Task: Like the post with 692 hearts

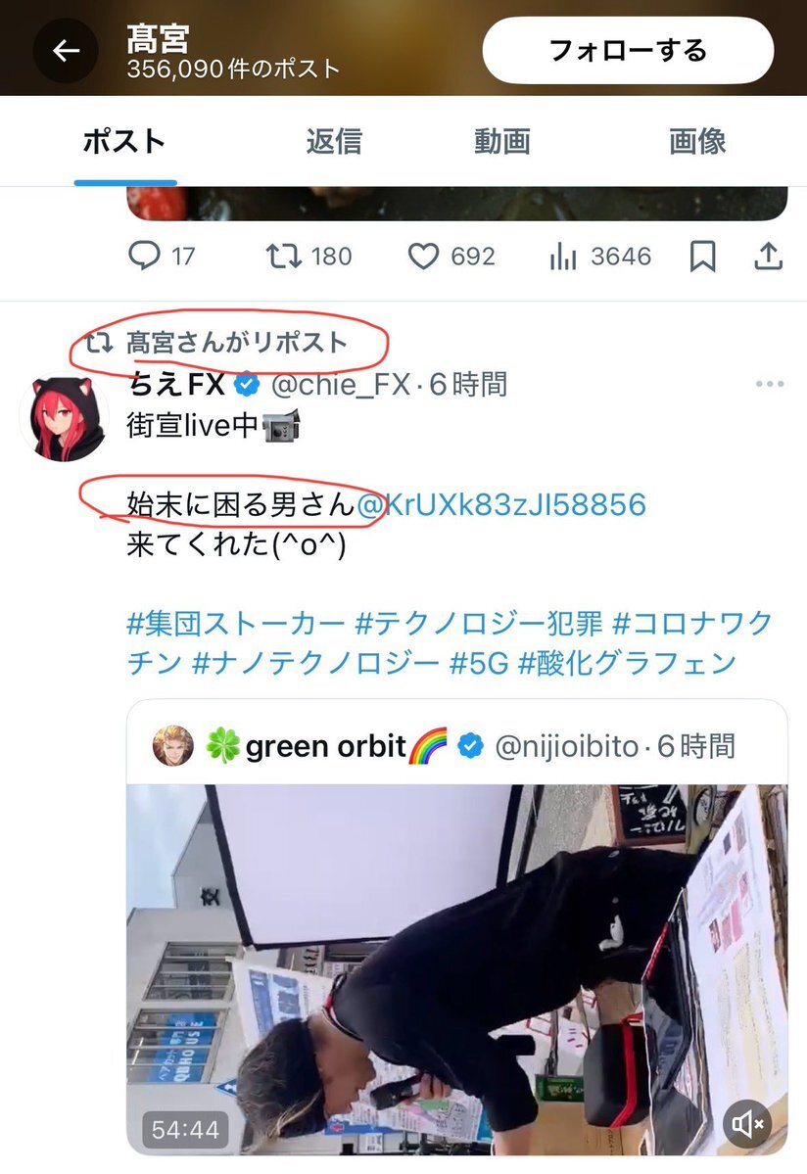Action: pyautogui.click(x=423, y=257)
